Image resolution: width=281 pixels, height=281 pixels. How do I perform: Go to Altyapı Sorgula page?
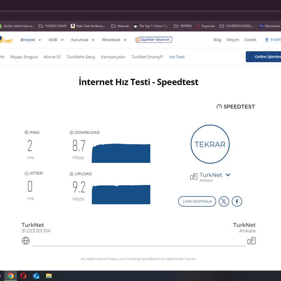point(24,57)
